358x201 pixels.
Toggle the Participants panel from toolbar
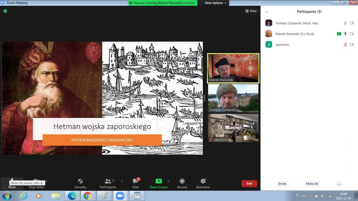[108, 183]
